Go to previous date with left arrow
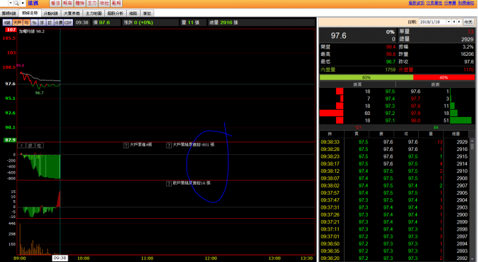This screenshot has height=262, width=478. point(454,22)
